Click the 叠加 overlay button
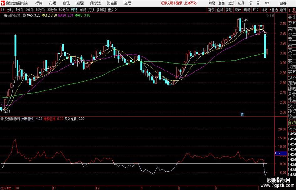The width and height of the screenshot is (296, 190). 220,10
